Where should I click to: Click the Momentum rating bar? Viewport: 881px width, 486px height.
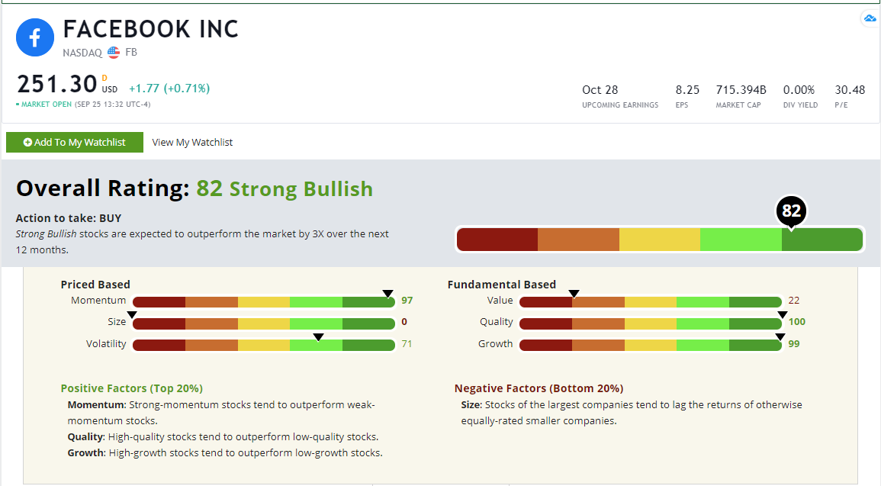[x=263, y=301]
